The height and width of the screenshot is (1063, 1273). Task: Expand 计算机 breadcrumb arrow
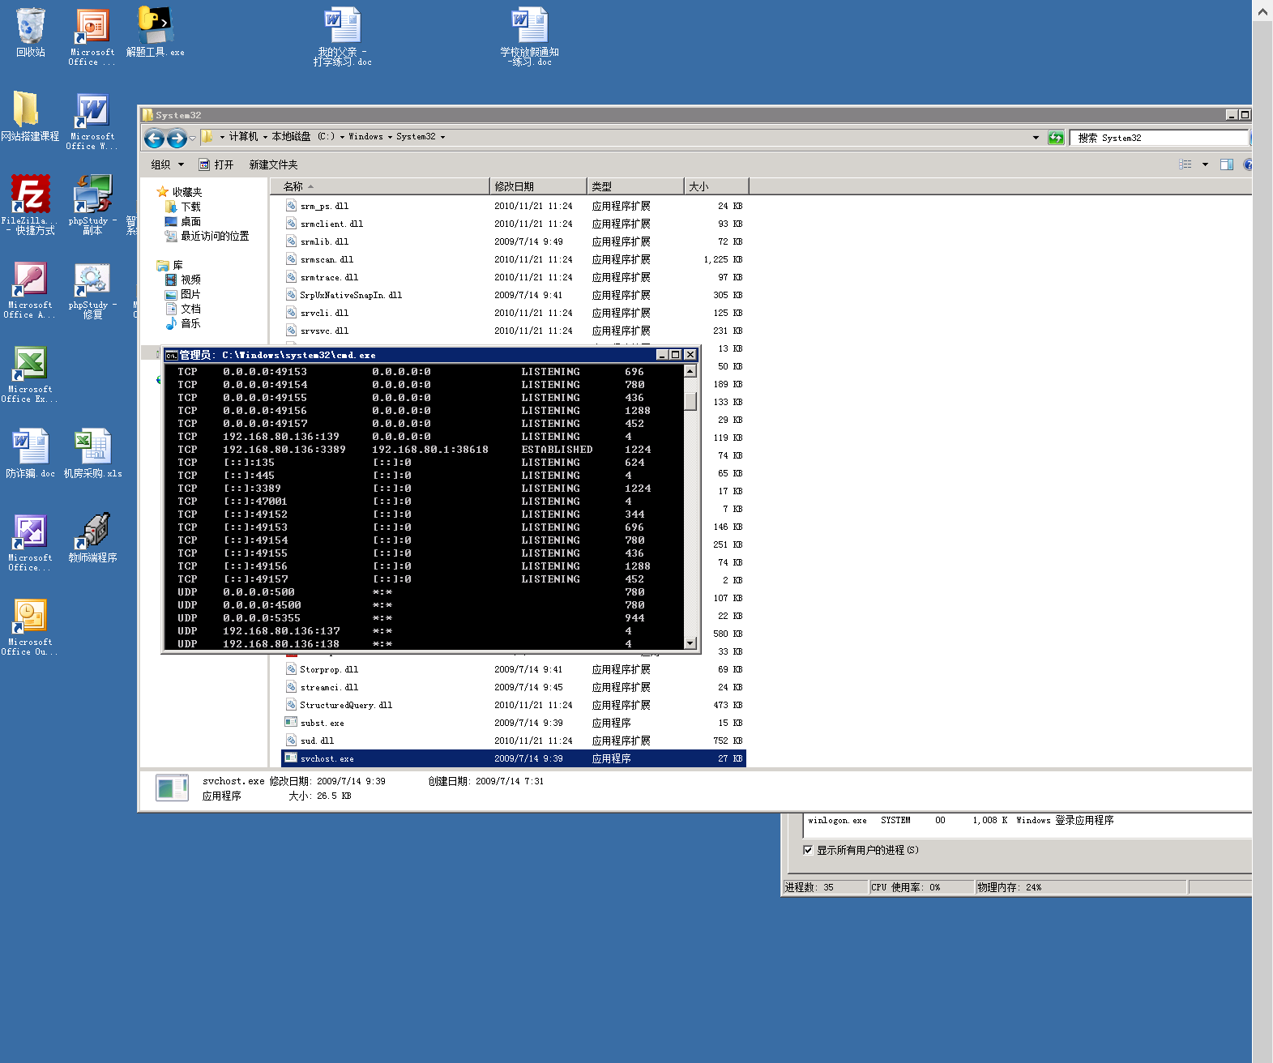(x=265, y=137)
